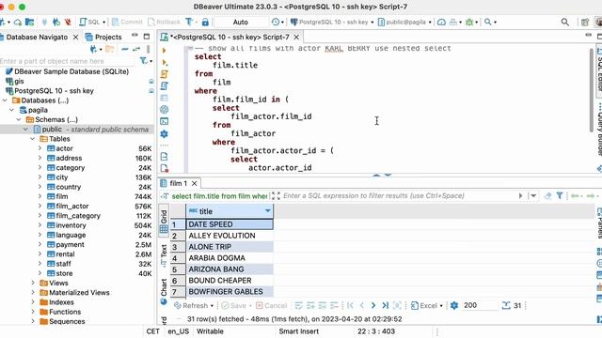Image resolution: width=602 pixels, height=338 pixels.
Task: Collapse the Tables folder
Action: pos(33,139)
